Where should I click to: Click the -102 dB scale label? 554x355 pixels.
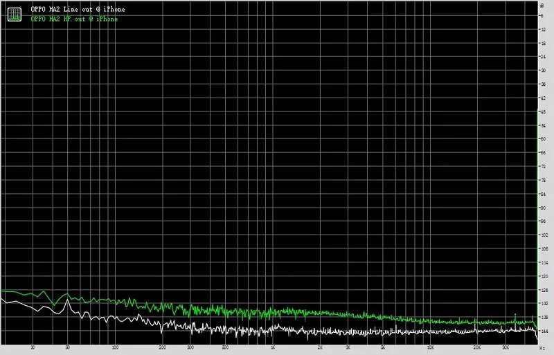tap(544, 235)
